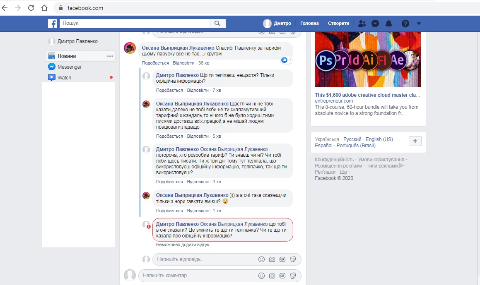The width and height of the screenshot is (480, 285).
Task: Open Реп'яшки footer link
Action: (325, 172)
